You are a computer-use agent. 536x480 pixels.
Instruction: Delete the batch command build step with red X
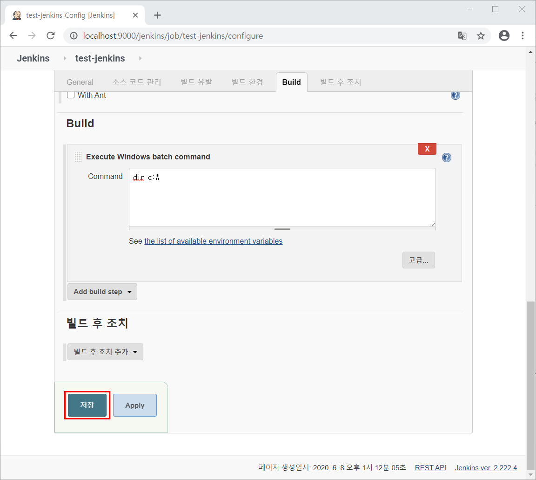click(x=427, y=149)
